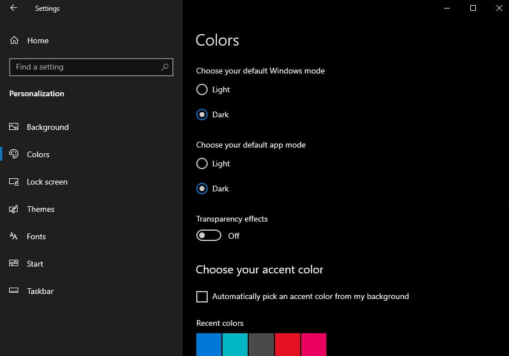Open Home via the house icon
The width and height of the screenshot is (509, 356).
(14, 40)
